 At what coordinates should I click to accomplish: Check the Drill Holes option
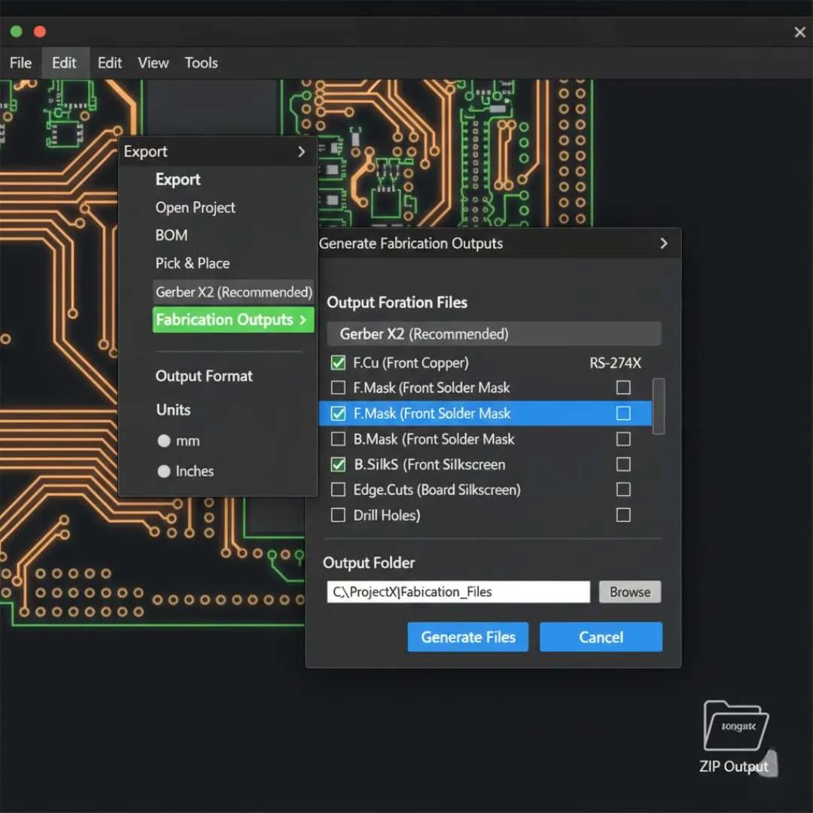click(337, 515)
